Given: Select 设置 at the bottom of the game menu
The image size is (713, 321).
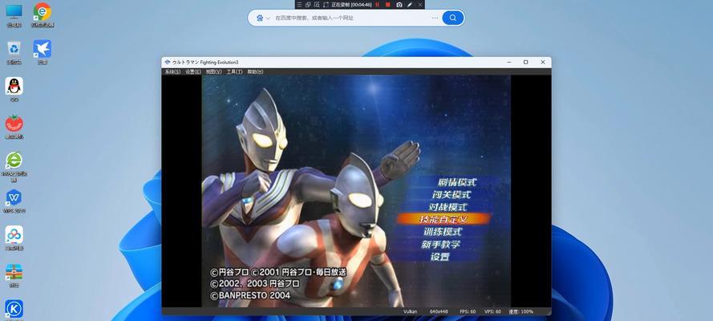Looking at the screenshot, I should click(440, 257).
